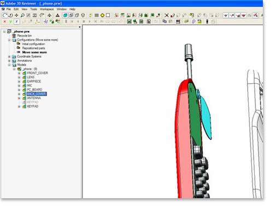The height and width of the screenshot is (208, 276).
Task: Select the magnifying glass zoom tool
Action: (x=22, y=15)
